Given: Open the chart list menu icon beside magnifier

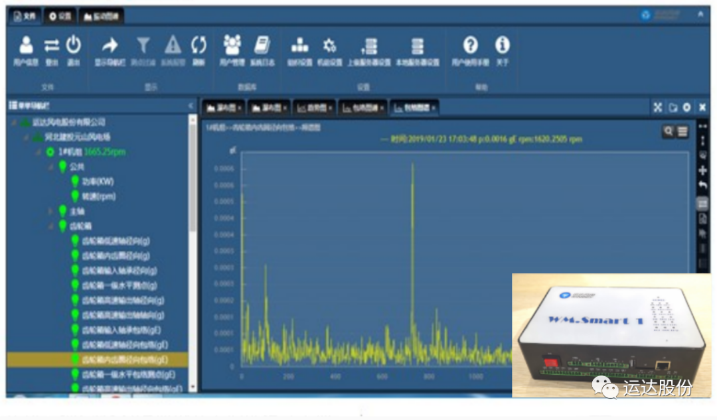Looking at the screenshot, I should 682,131.
